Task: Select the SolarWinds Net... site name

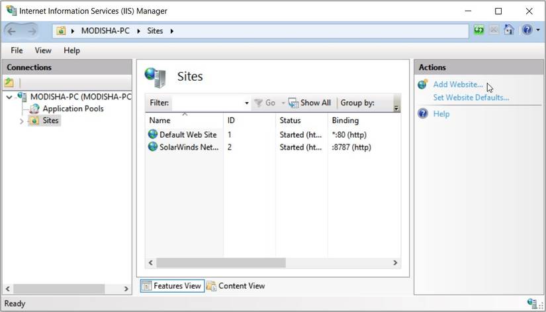Action: point(189,147)
